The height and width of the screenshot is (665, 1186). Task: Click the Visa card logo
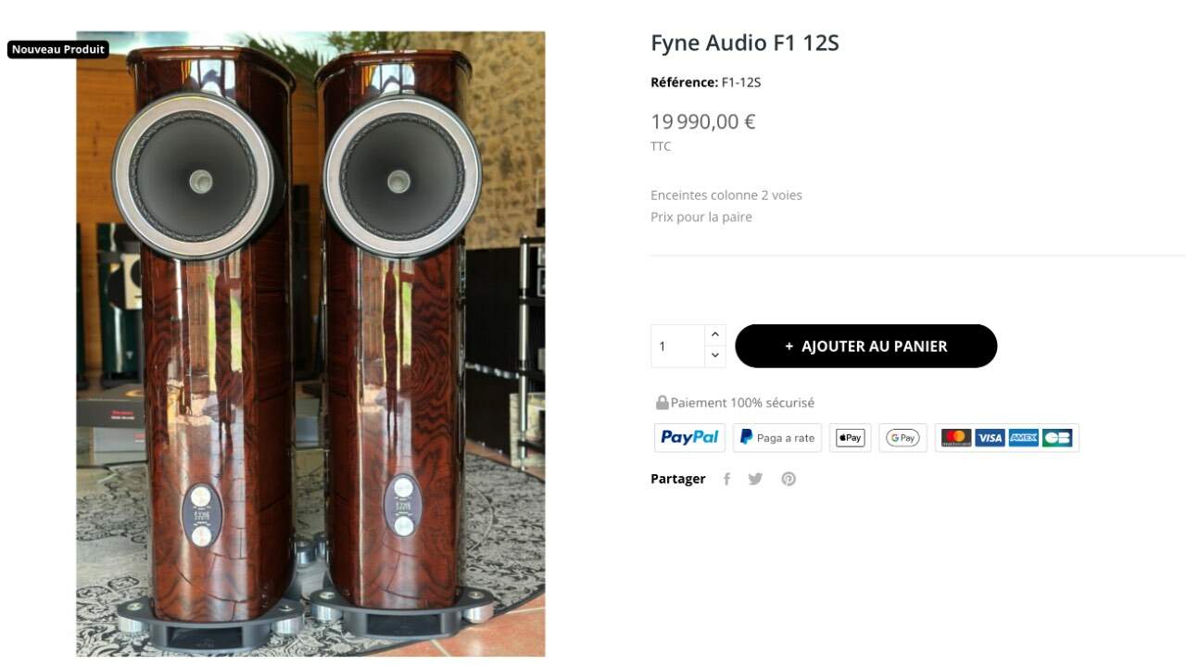tap(990, 438)
